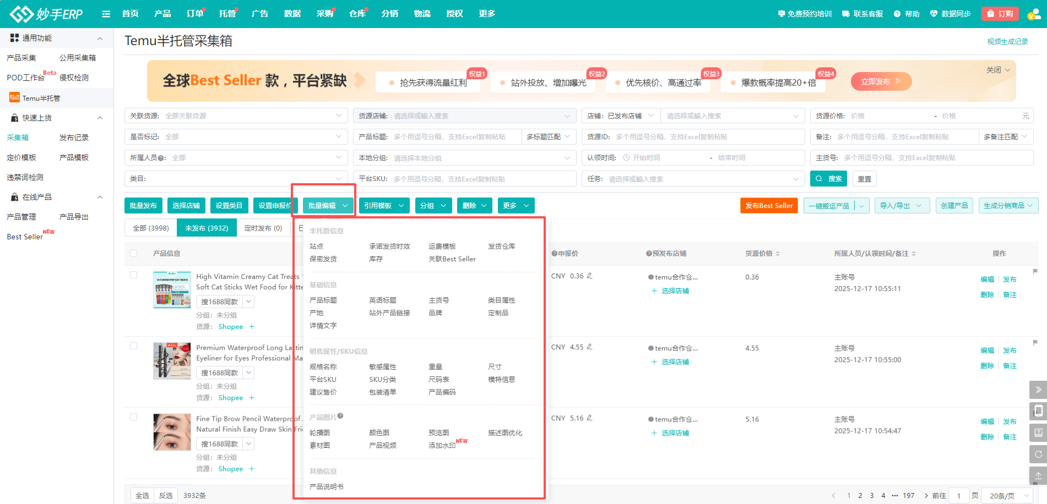
Task: Collapse the 通用功能 sidebar section
Action: coord(100,38)
